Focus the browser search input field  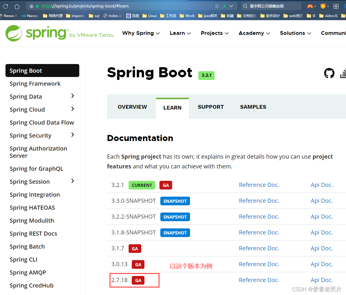[271, 6]
